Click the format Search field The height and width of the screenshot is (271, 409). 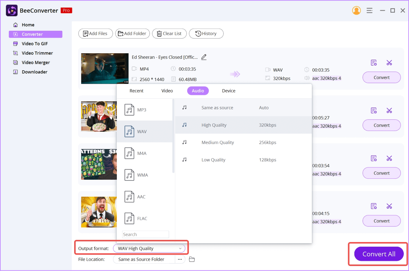(145, 234)
